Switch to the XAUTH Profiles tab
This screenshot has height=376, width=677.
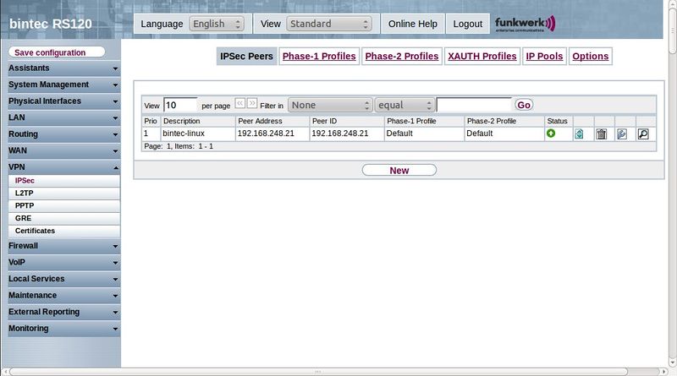pyautogui.click(x=482, y=57)
